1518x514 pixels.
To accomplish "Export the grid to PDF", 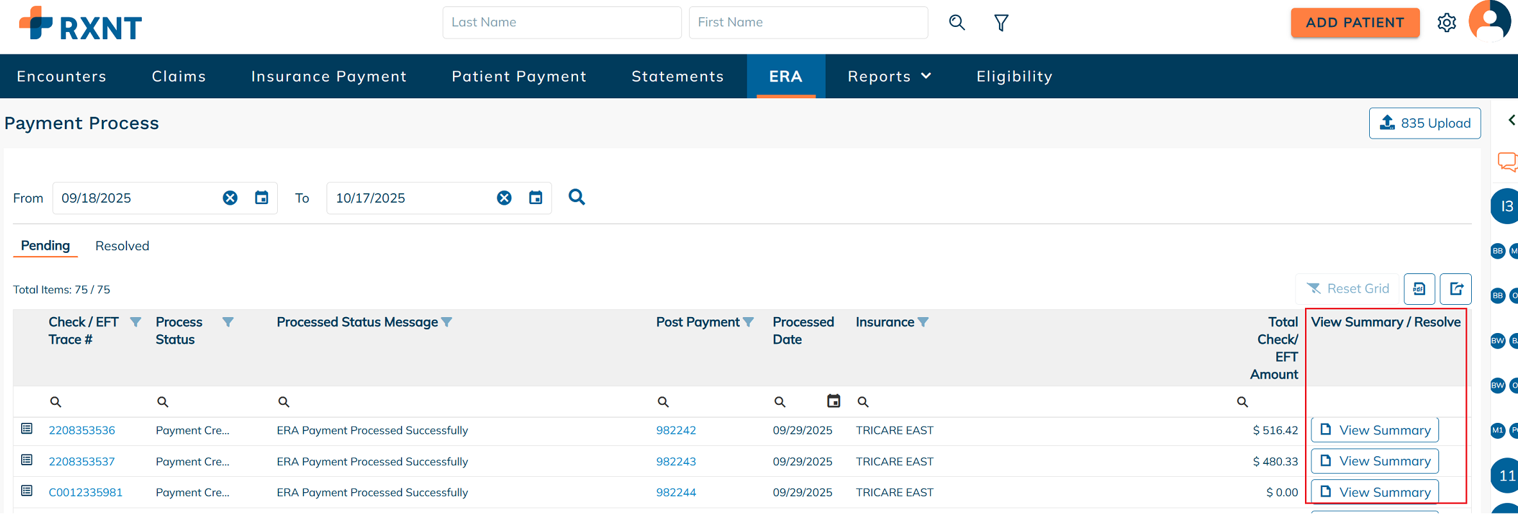I will tap(1419, 289).
